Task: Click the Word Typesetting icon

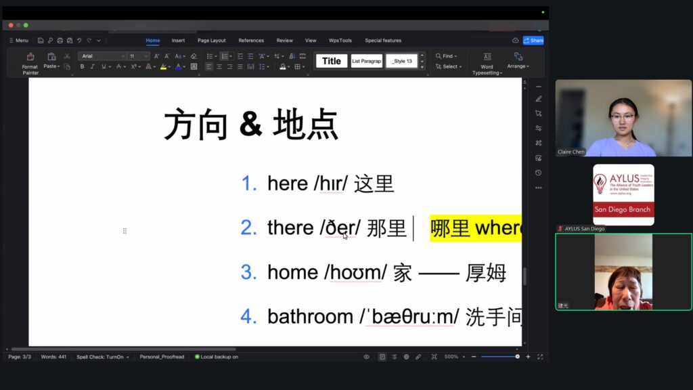Action: point(487,58)
